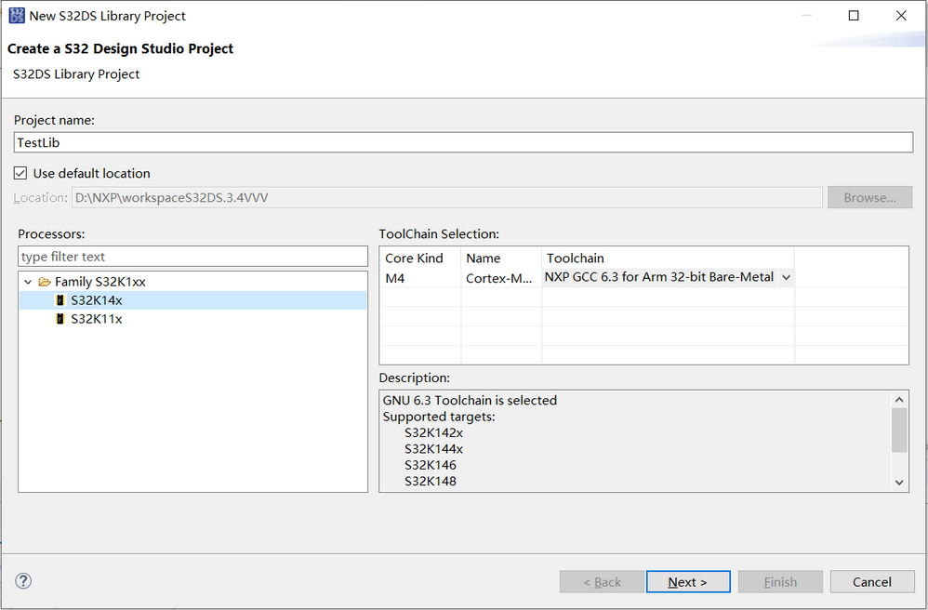Collapse the Family S32K1xx tree node
Viewport: 928px width, 610px height.
click(x=28, y=282)
